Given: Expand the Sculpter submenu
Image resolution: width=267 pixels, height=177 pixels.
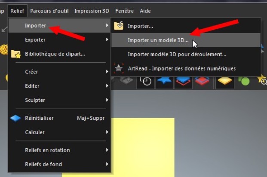Looking at the screenshot, I should pos(59,100).
